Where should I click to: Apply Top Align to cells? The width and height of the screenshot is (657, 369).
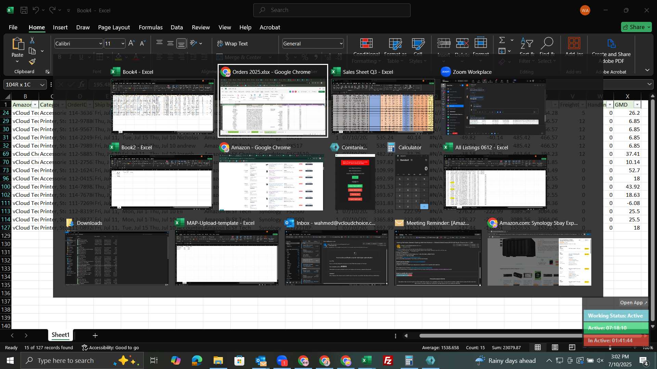tap(159, 43)
